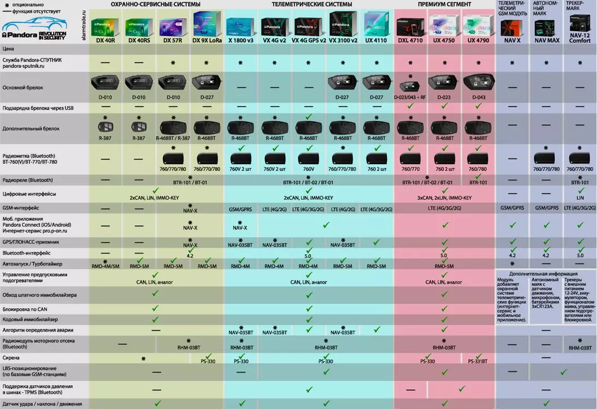This screenshot has width=597, height=409.
Task: Select the UX 4790 product box image
Action: tap(478, 26)
